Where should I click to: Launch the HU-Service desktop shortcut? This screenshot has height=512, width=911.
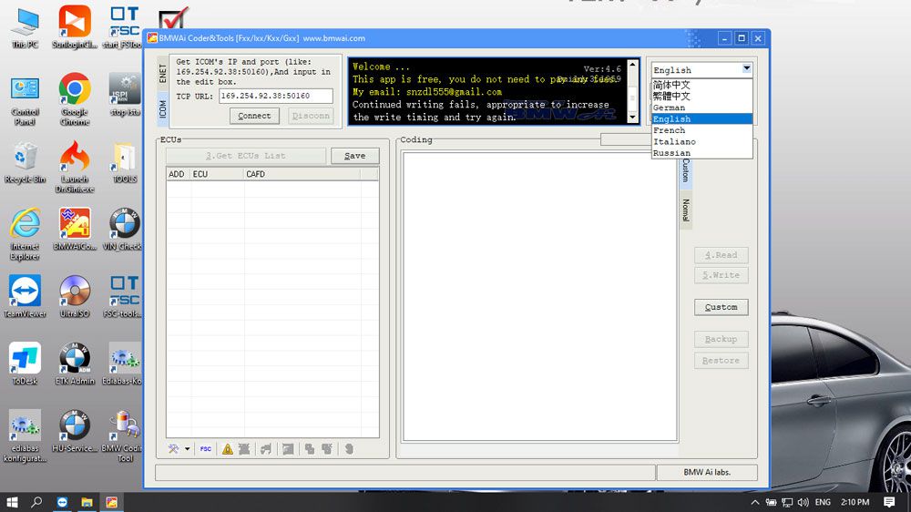75,433
